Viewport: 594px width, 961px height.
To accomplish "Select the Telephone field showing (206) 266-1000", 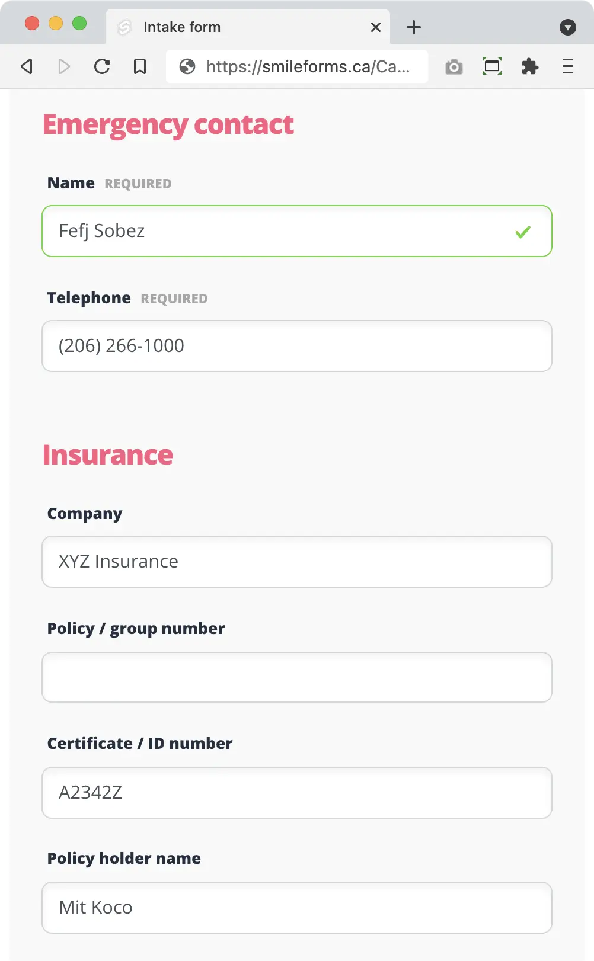I will (296, 346).
